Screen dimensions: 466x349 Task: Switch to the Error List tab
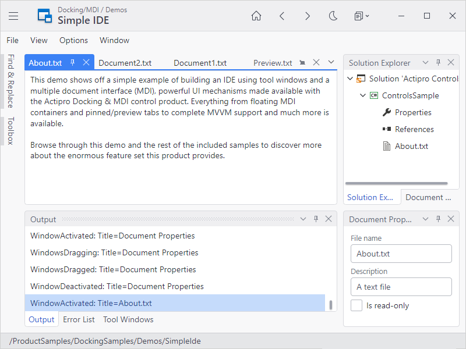click(x=79, y=319)
